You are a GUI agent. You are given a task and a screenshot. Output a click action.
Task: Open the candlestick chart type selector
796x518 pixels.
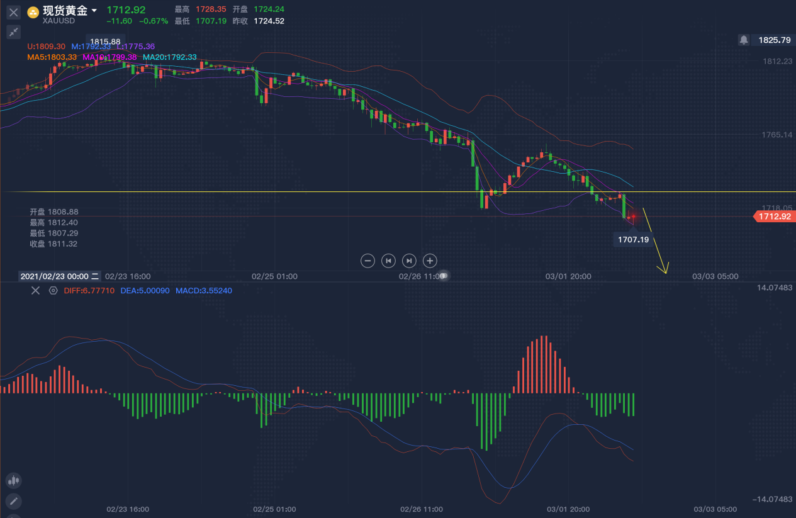[13, 481]
